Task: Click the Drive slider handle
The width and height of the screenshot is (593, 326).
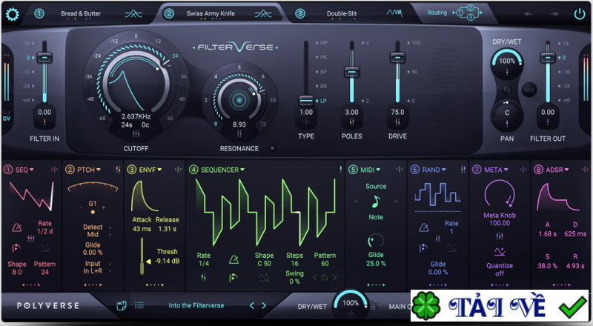Action: pyautogui.click(x=397, y=58)
